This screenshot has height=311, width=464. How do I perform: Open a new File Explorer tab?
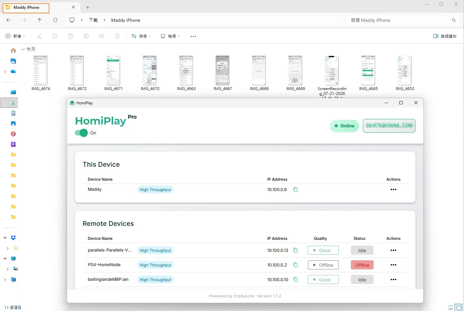pyautogui.click(x=87, y=7)
